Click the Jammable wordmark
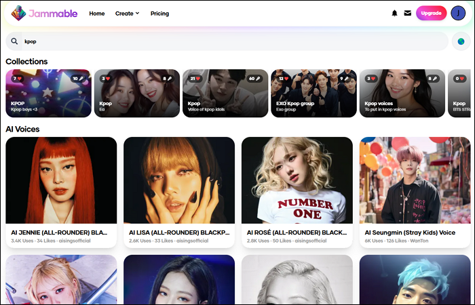 point(53,14)
